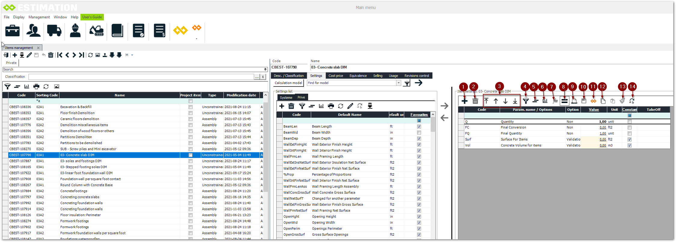Toggle Favourites checkbox for BeamWid
This screenshot has width=676, height=242.
point(419,132)
